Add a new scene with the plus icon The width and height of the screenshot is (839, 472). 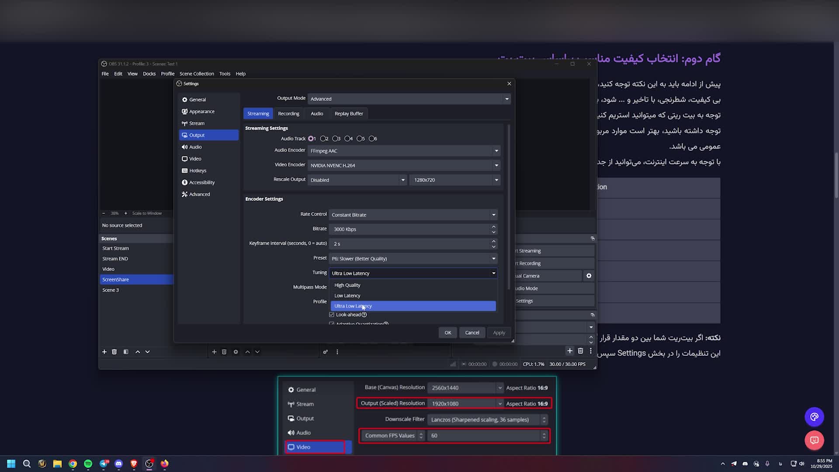click(x=104, y=352)
